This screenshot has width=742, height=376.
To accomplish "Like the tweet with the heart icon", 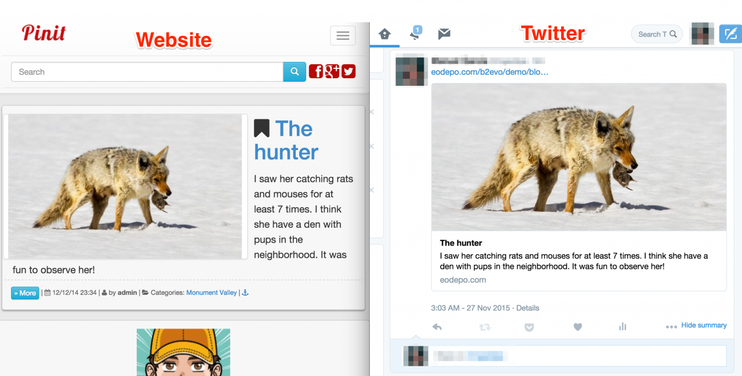I will [577, 327].
